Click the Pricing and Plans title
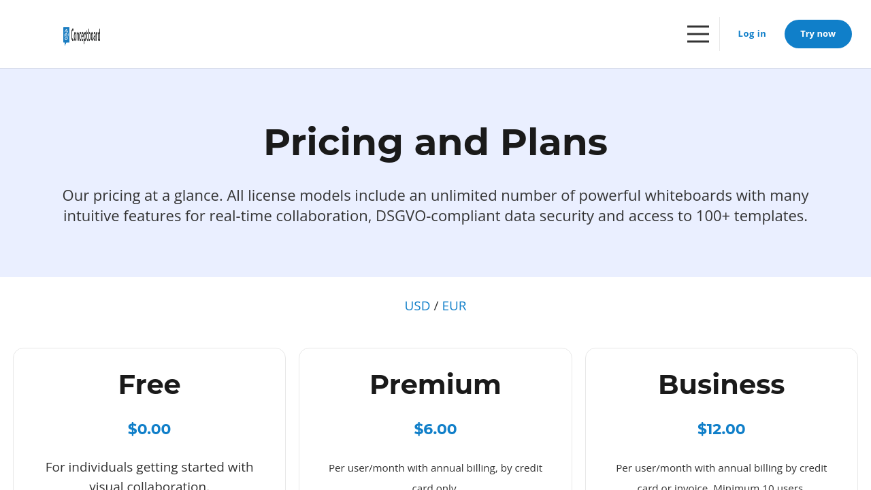This screenshot has width=871, height=490. click(435, 142)
